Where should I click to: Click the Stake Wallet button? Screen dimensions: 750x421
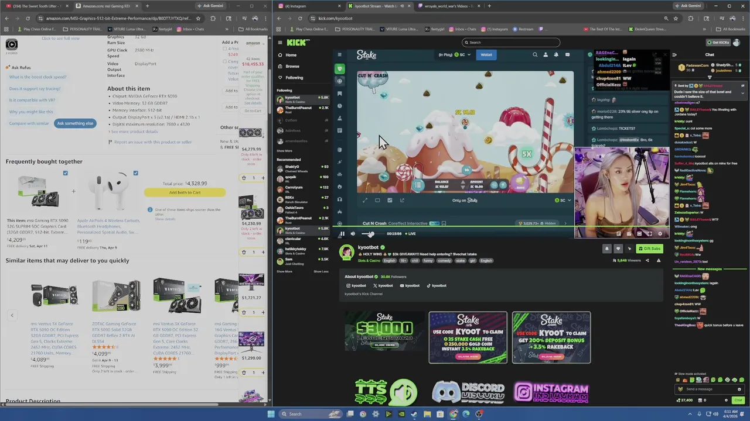coord(486,54)
